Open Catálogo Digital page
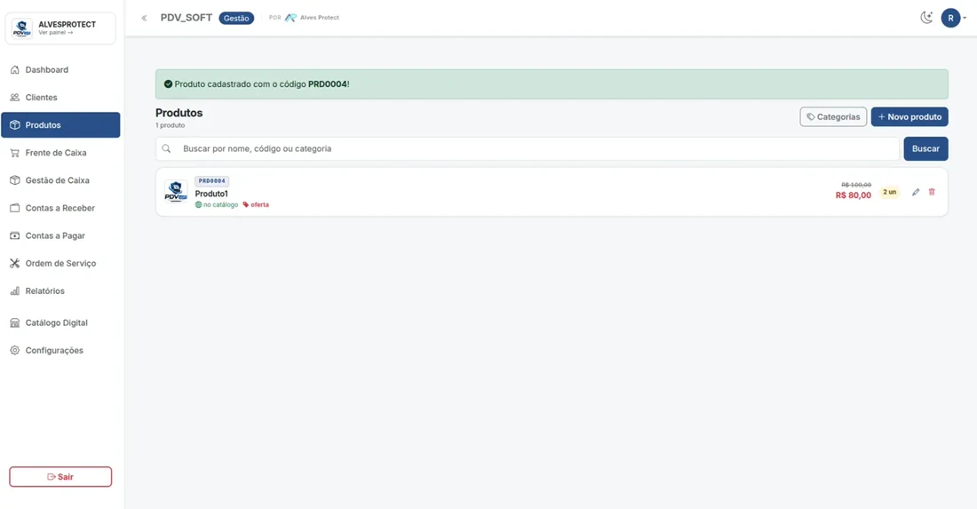The height and width of the screenshot is (509, 977). click(x=60, y=322)
